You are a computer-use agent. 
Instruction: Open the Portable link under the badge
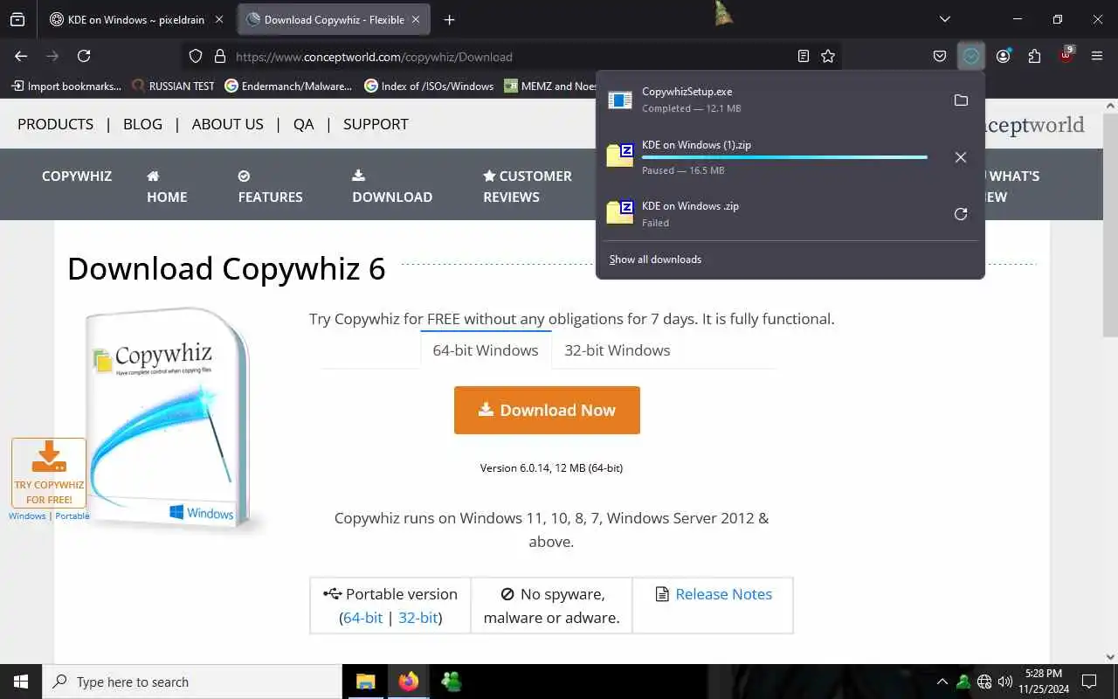(x=72, y=516)
